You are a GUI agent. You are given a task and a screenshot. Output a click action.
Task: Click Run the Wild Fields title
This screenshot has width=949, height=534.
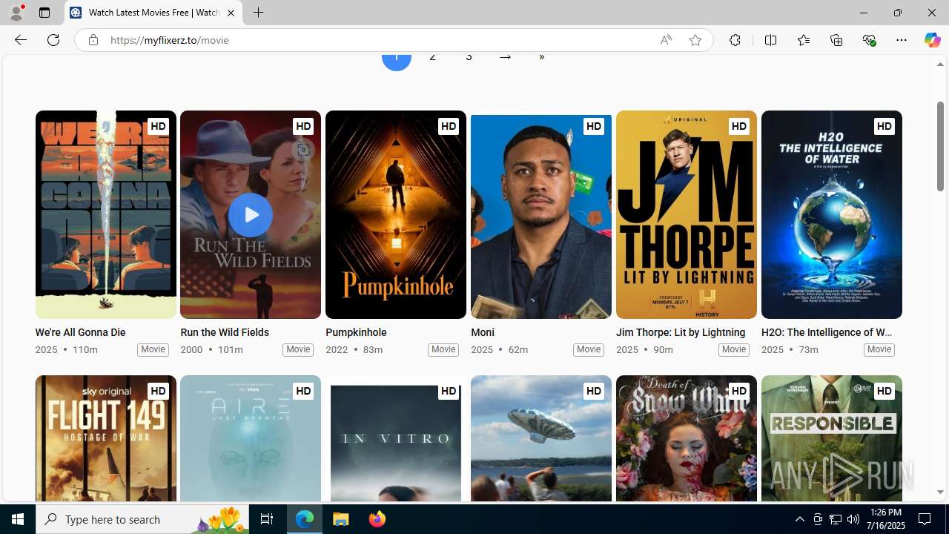point(225,332)
